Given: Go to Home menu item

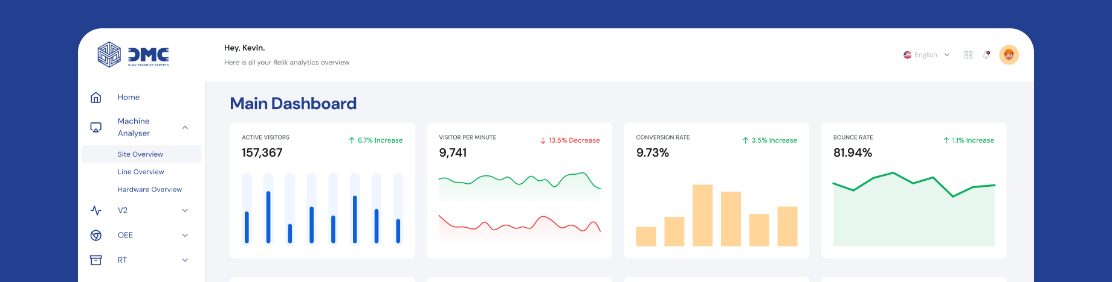Looking at the screenshot, I should [x=129, y=97].
